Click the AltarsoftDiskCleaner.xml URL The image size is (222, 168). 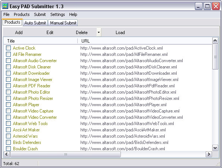tap(129, 67)
